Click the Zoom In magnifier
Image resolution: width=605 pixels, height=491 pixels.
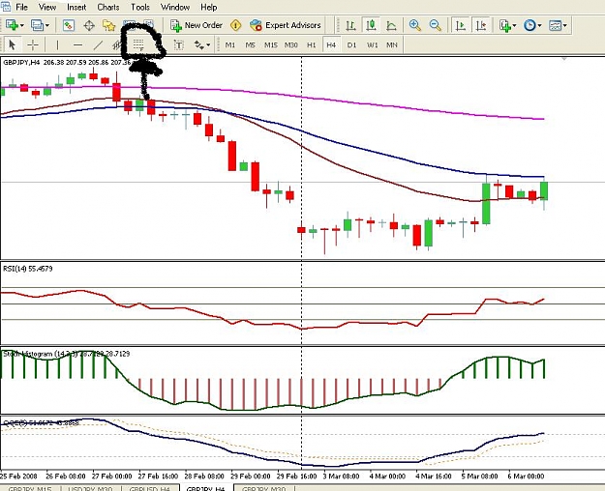pyautogui.click(x=415, y=25)
